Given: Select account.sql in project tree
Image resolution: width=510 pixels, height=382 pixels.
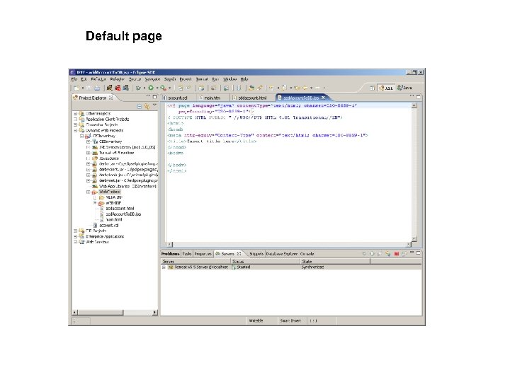Looking at the screenshot, I should (x=108, y=225).
